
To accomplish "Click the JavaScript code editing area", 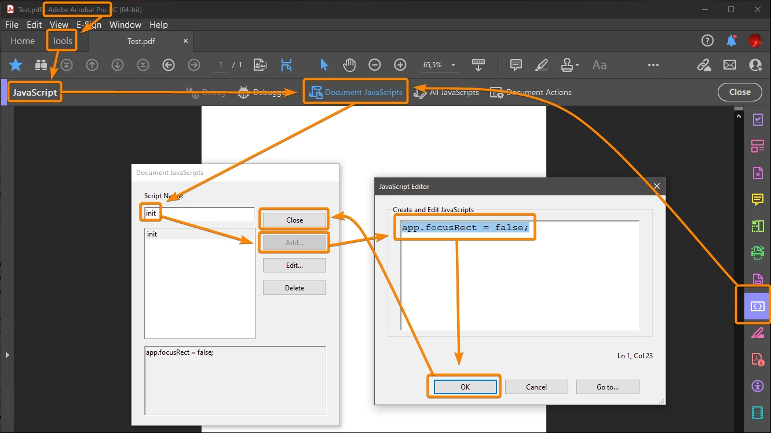I will pos(520,275).
